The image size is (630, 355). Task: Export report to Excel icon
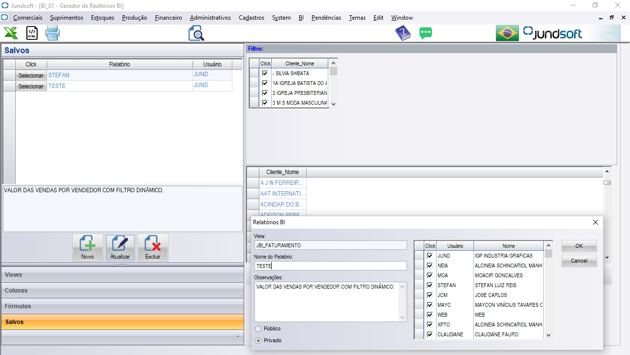point(11,33)
